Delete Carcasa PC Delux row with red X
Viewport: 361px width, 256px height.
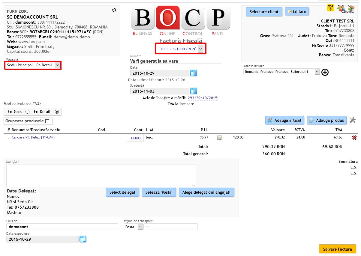(354, 138)
